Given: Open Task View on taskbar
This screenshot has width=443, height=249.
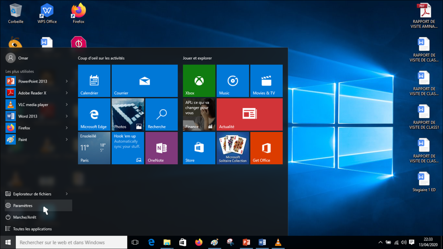Looking at the screenshot, I should pyautogui.click(x=135, y=242).
